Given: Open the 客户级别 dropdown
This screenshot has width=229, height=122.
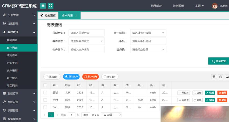Looking at the screenshot, I should click(148, 33).
